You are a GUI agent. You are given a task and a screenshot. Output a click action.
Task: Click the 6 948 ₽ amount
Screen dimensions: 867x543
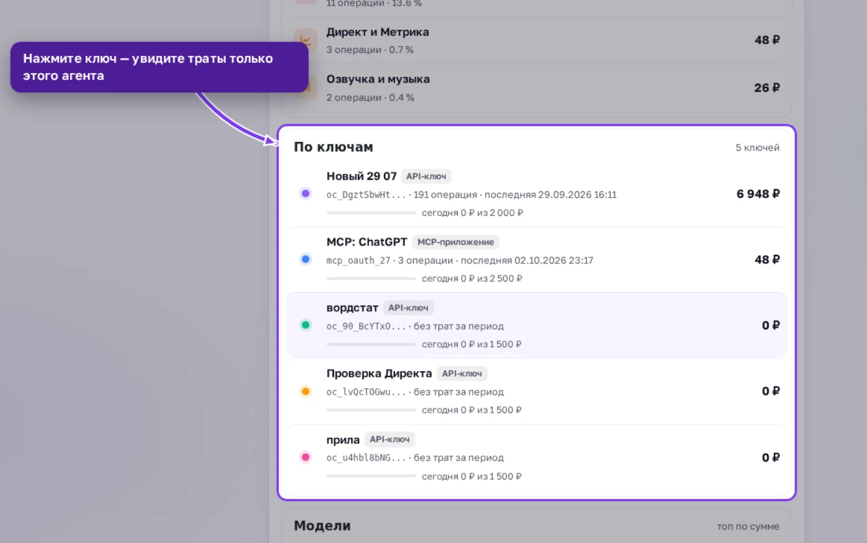click(758, 194)
